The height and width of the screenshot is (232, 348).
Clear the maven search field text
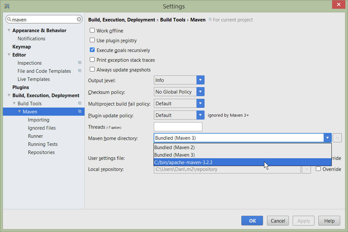pyautogui.click(x=79, y=19)
